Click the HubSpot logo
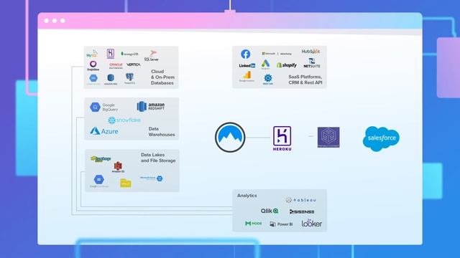The height and width of the screenshot is (258, 460). click(310, 52)
